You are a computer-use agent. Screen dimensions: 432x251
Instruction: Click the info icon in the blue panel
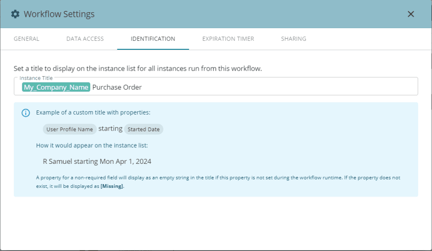pos(26,113)
